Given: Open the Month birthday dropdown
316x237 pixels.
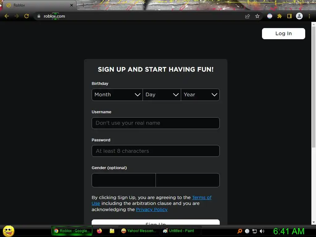Looking at the screenshot, I should click(x=117, y=95).
